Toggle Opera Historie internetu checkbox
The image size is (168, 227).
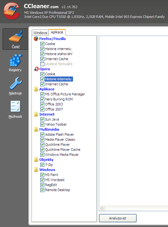coord(42,79)
